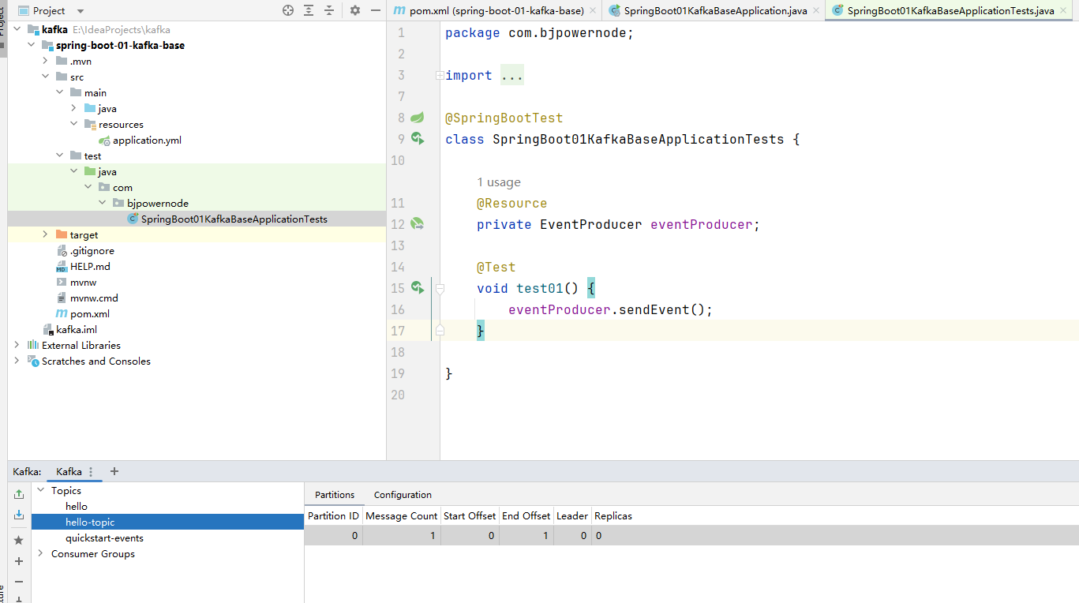Click the Spring bean navigation icon on line 12

[x=418, y=224]
